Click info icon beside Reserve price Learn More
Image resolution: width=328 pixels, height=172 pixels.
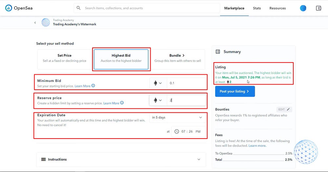click(122, 103)
